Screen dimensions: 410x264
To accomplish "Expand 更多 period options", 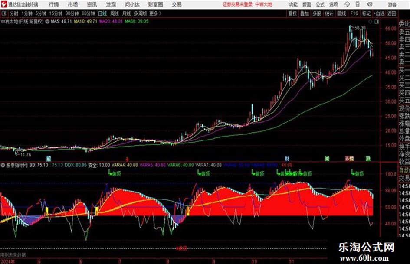I will pyautogui.click(x=155, y=13).
